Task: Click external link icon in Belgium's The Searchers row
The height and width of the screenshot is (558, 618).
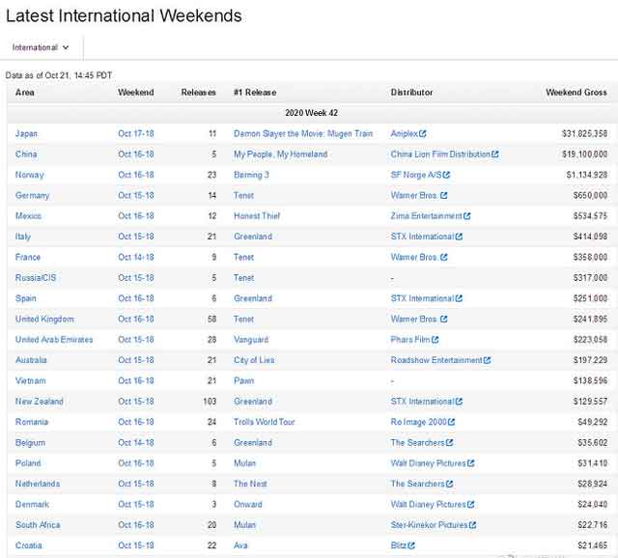Action: point(449,442)
